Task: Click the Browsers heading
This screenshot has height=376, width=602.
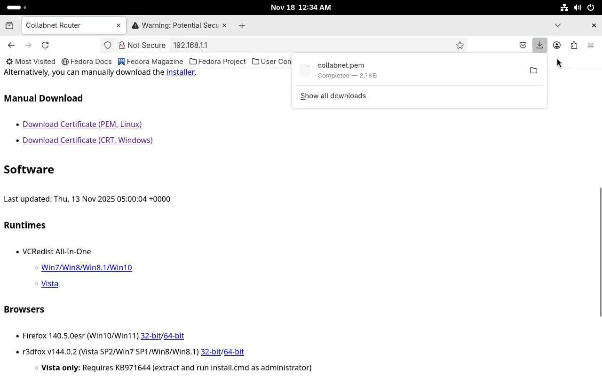Action: tap(24, 309)
